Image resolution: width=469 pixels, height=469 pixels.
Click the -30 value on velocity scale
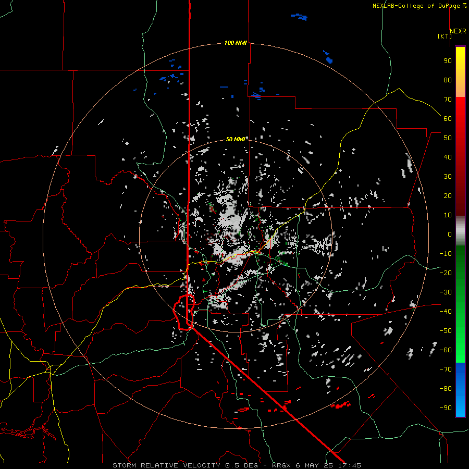446,292
